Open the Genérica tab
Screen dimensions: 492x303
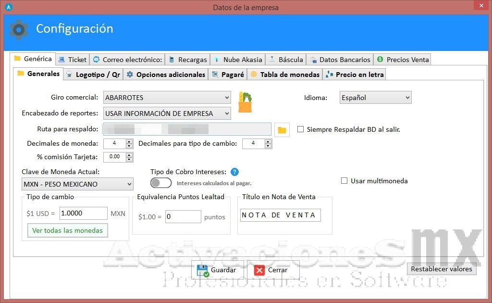coord(33,59)
